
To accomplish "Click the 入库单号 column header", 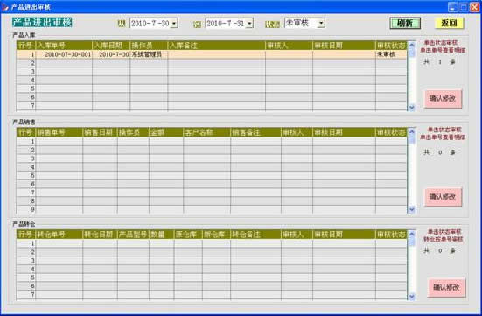I will (x=64, y=46).
